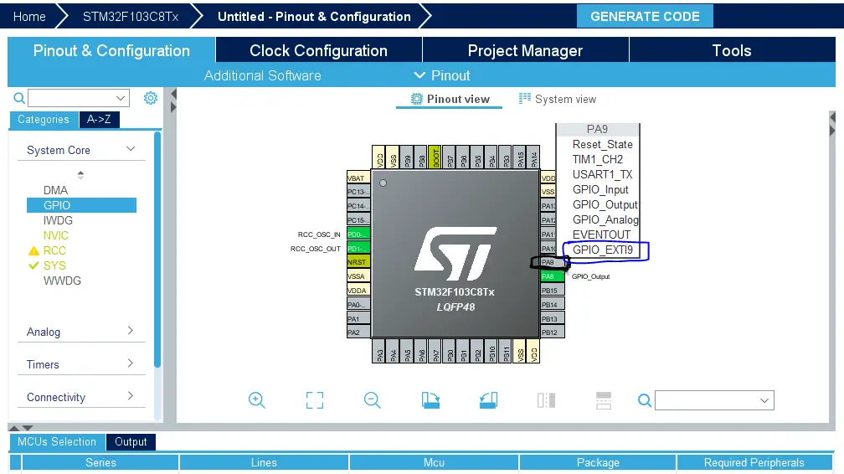This screenshot has width=844, height=474.
Task: Click the STM32F103C8Tx breadcrumb
Action: click(131, 17)
